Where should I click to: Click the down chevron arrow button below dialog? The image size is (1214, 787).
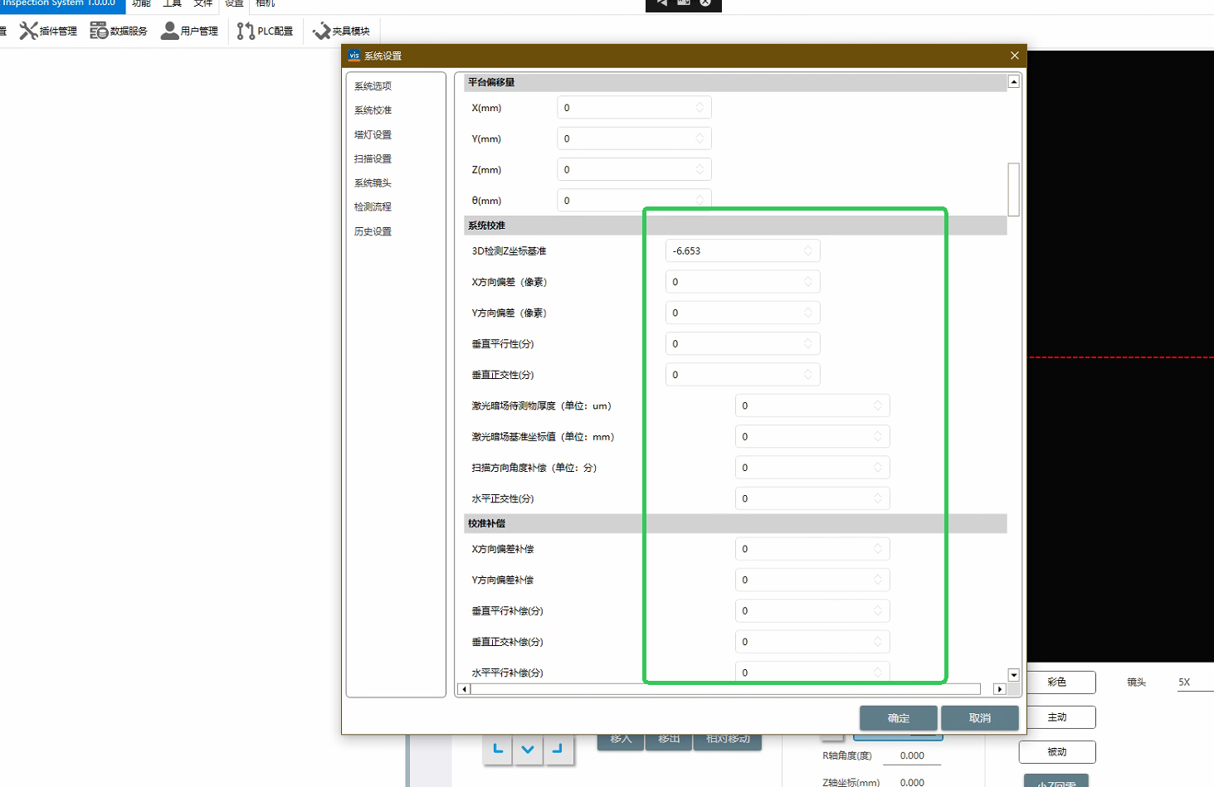pos(528,750)
